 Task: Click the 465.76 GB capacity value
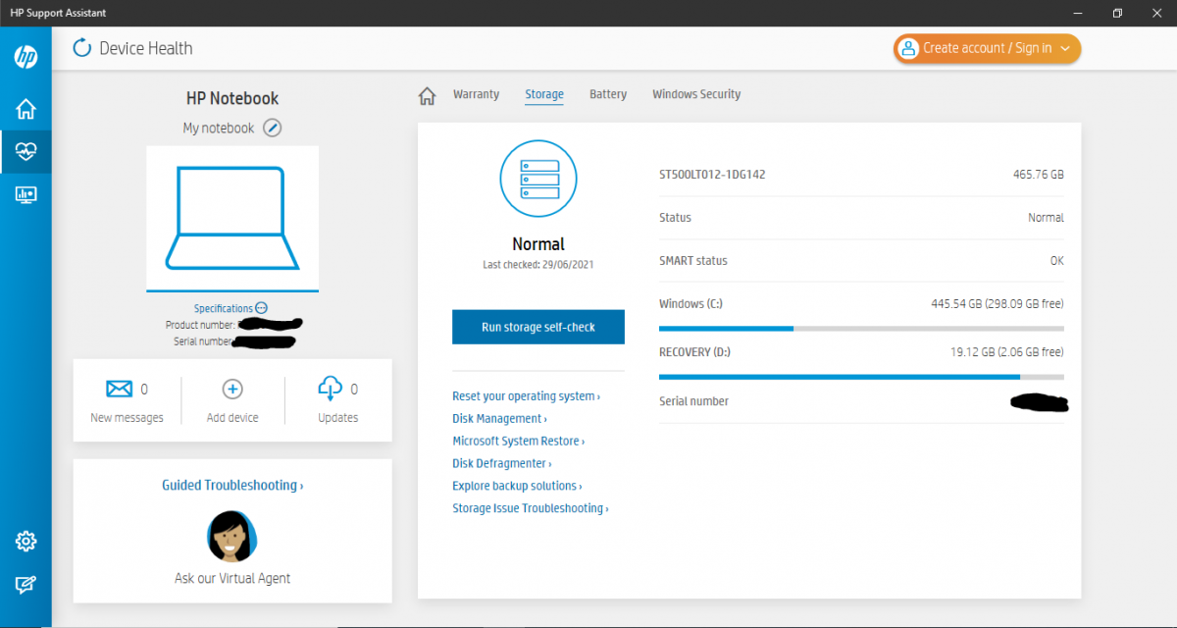(1039, 175)
